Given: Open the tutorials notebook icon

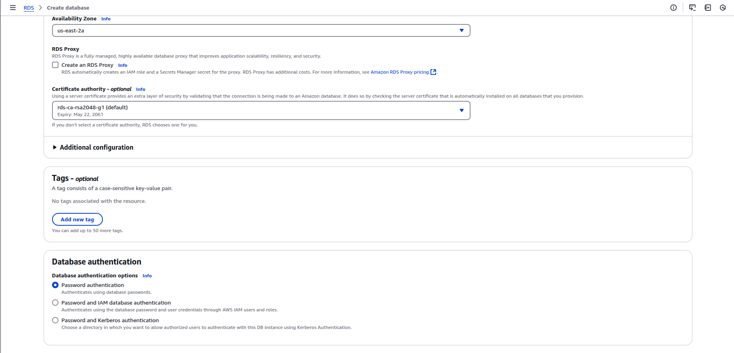Looking at the screenshot, I should 708,8.
